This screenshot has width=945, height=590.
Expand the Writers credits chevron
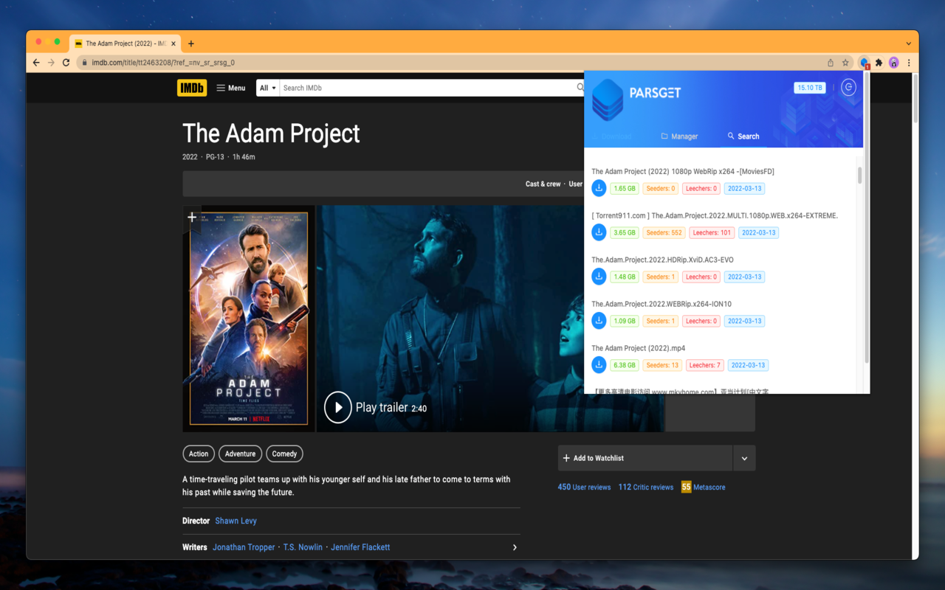pos(515,547)
